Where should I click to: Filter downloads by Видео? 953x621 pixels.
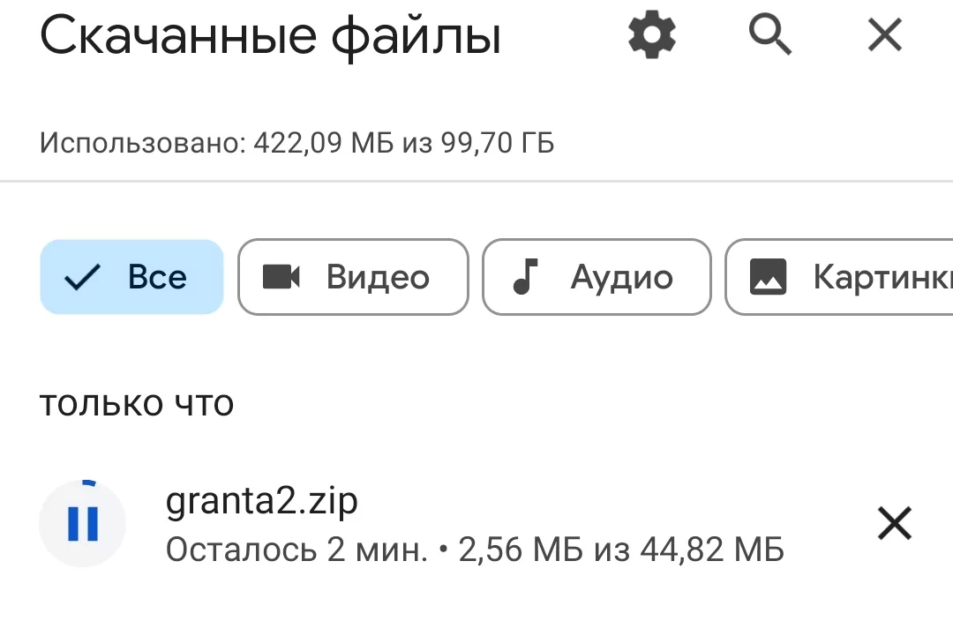pos(378,277)
